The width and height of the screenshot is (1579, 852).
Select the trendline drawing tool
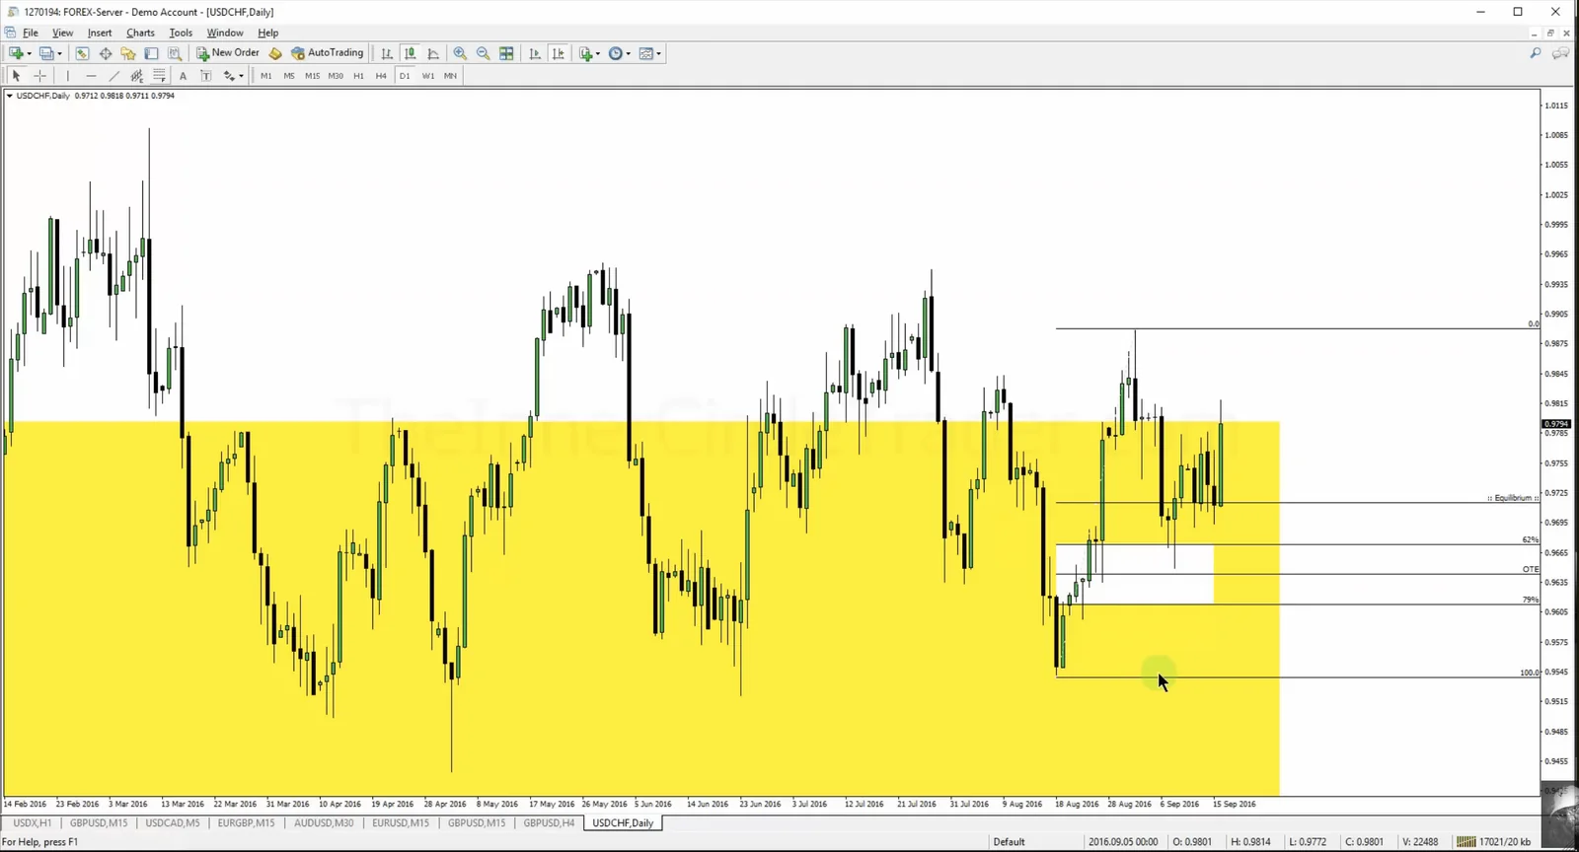[x=114, y=76]
